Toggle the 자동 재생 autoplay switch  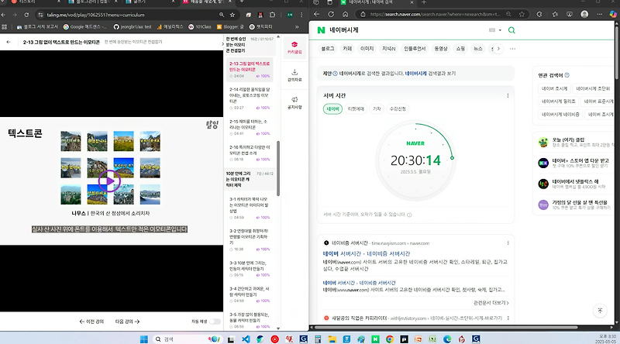coord(215,322)
